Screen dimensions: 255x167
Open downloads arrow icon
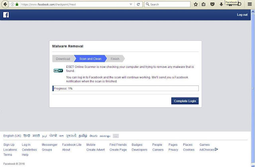click(x=221, y=4)
